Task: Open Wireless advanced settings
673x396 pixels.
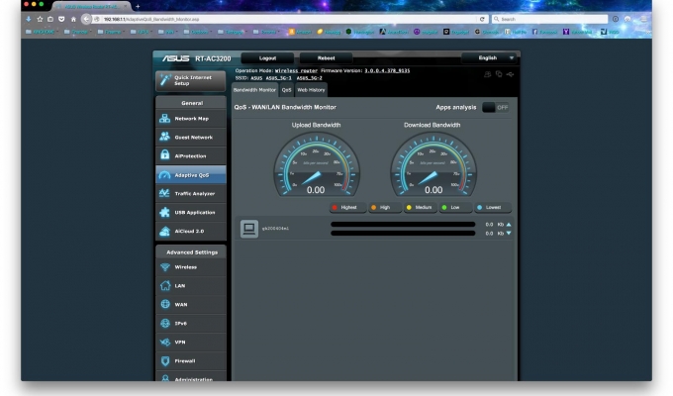Action: 191,267
